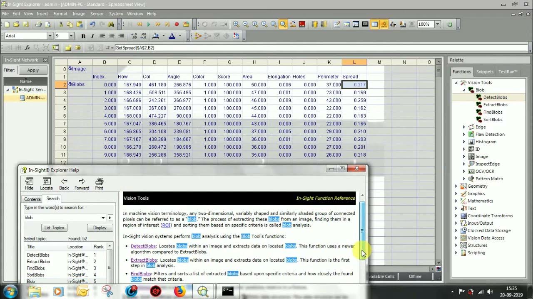Screen dimensions: 533x299
Task: Click the Zoom In magnifier icon
Action: click(x=236, y=25)
